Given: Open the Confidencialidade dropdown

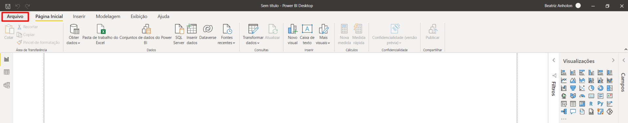Looking at the screenshot, I should (x=395, y=34).
